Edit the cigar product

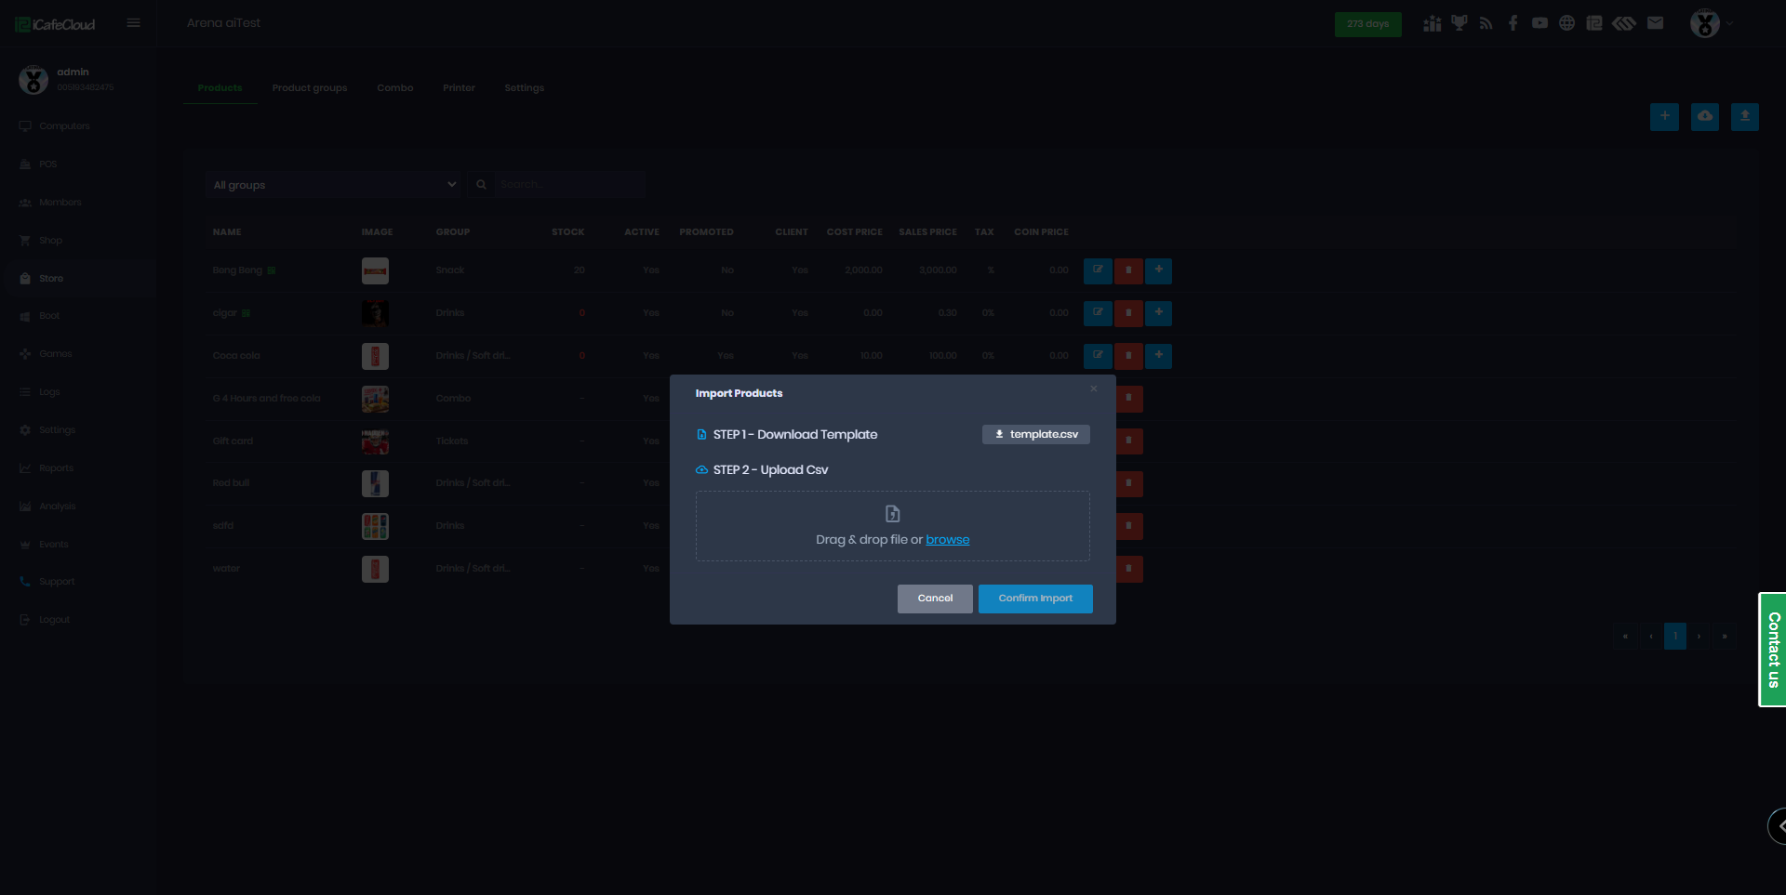point(1098,313)
